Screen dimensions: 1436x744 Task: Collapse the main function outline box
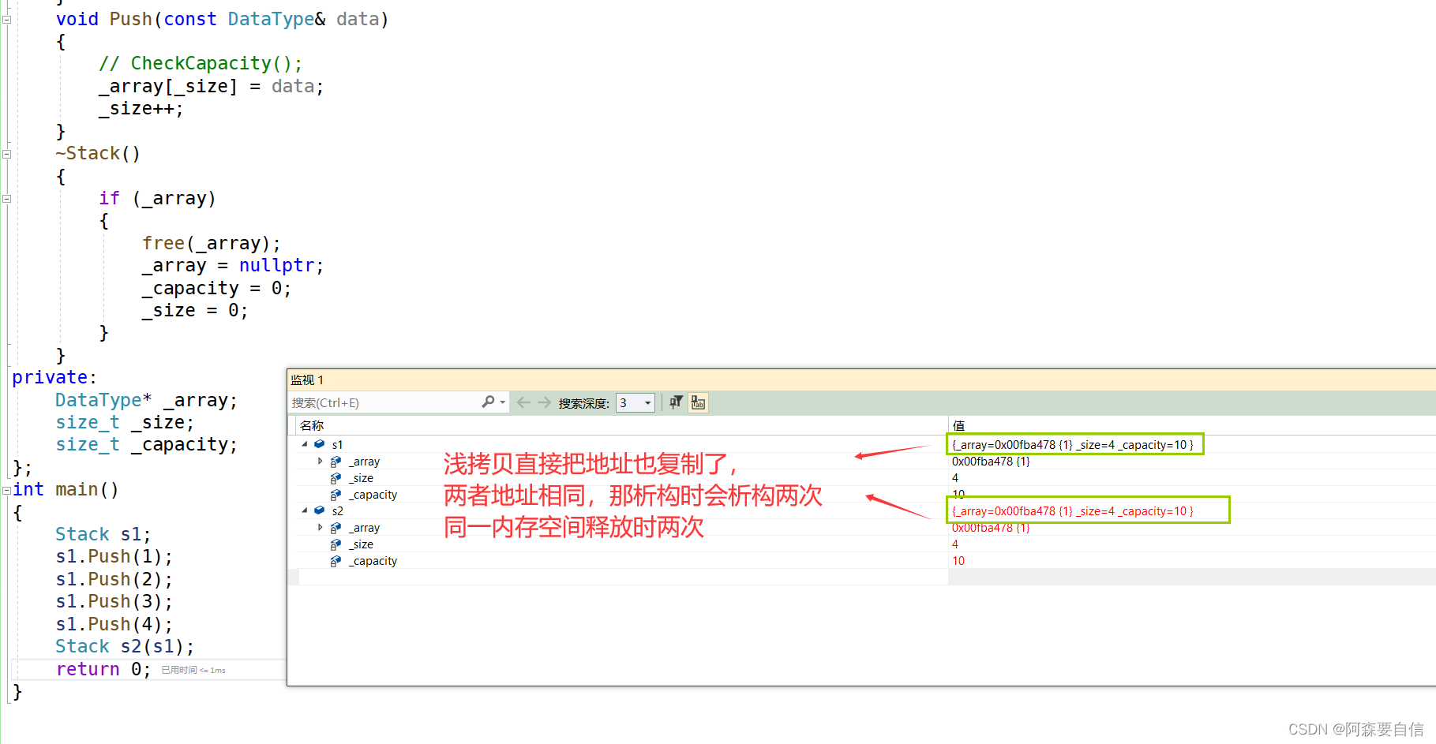(x=6, y=490)
